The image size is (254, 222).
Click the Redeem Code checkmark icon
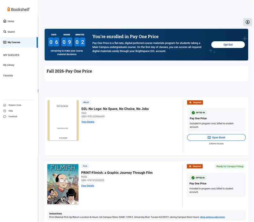point(5,105)
